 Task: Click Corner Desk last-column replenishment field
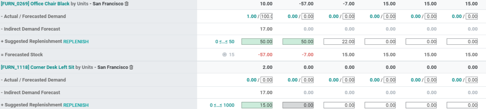(462, 105)
